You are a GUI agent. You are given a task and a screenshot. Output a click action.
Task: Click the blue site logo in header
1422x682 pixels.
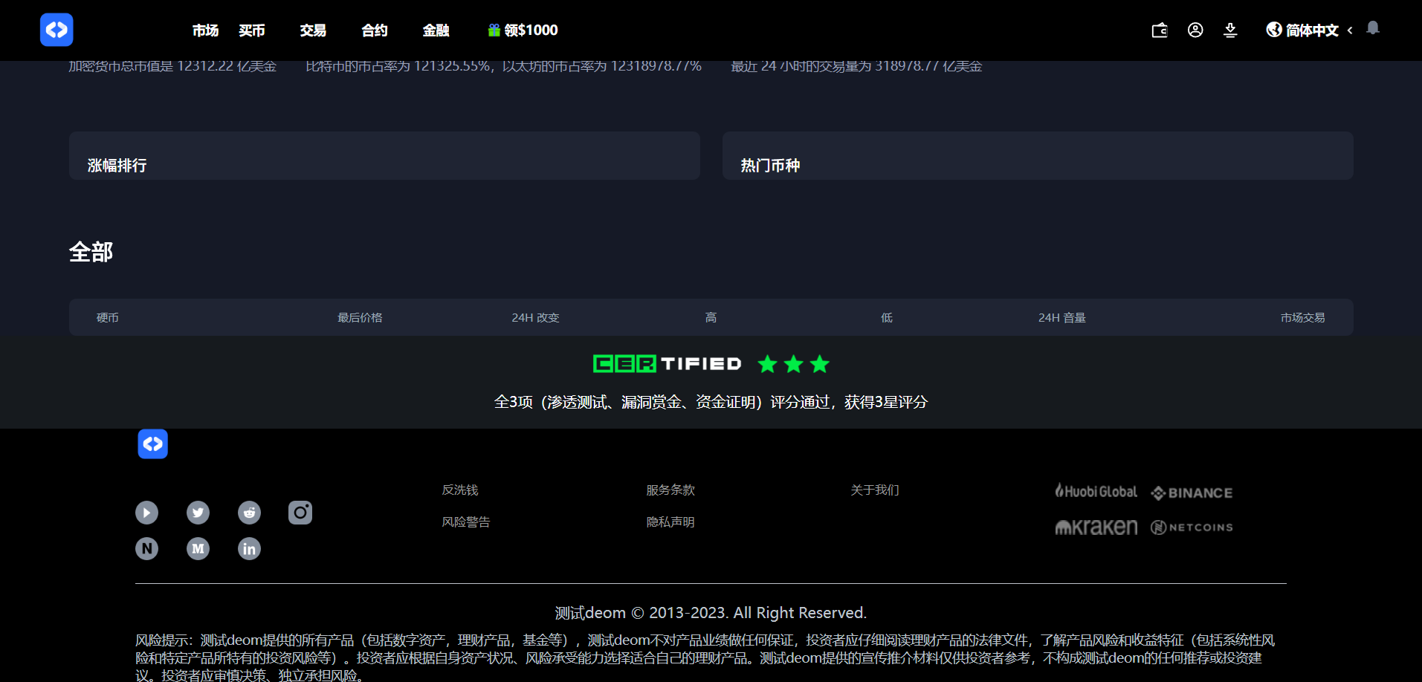click(56, 30)
